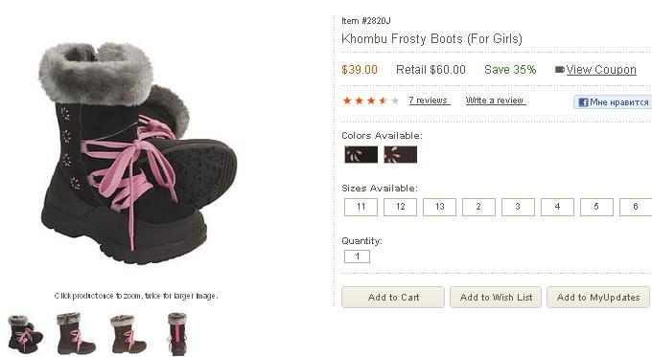Select size 3
The width and height of the screenshot is (652, 357).
click(x=518, y=207)
